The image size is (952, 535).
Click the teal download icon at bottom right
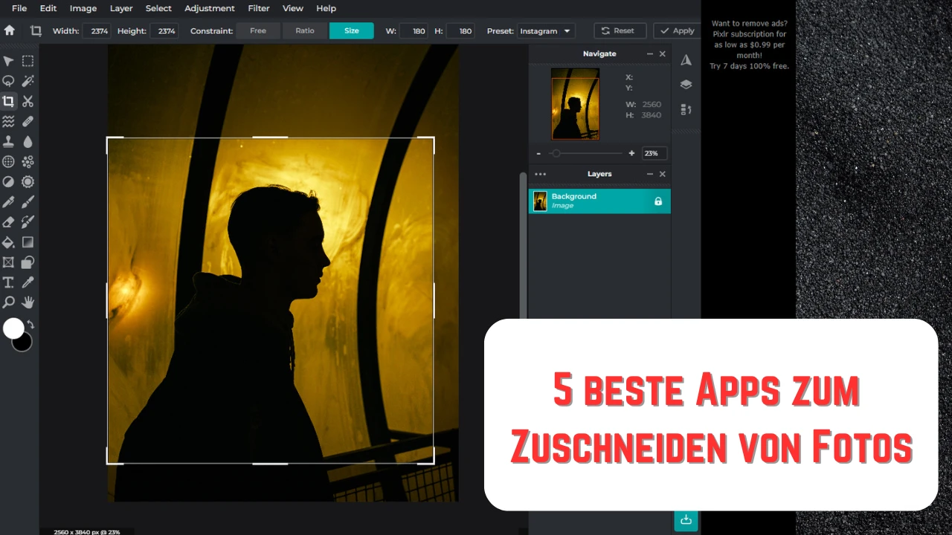pyautogui.click(x=685, y=520)
